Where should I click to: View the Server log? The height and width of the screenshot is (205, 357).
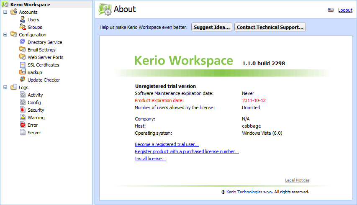tap(34, 133)
